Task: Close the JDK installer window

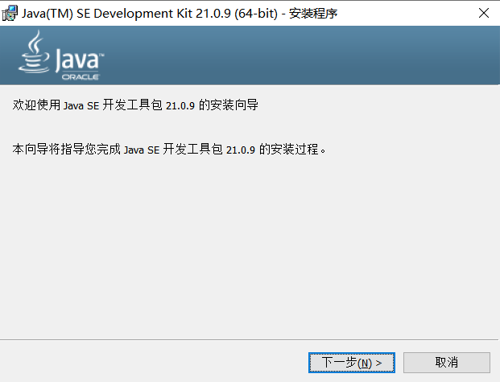Action: [x=484, y=13]
